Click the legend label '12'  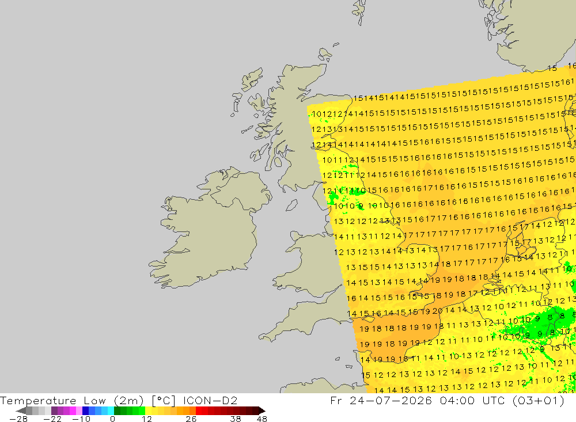[147, 419]
